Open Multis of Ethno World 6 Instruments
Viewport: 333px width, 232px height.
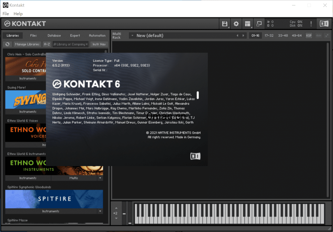pos(74,178)
